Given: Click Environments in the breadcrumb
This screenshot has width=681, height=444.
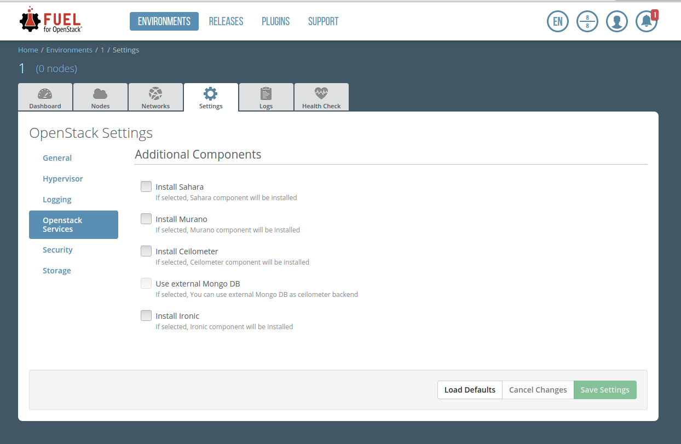Looking at the screenshot, I should tap(69, 50).
